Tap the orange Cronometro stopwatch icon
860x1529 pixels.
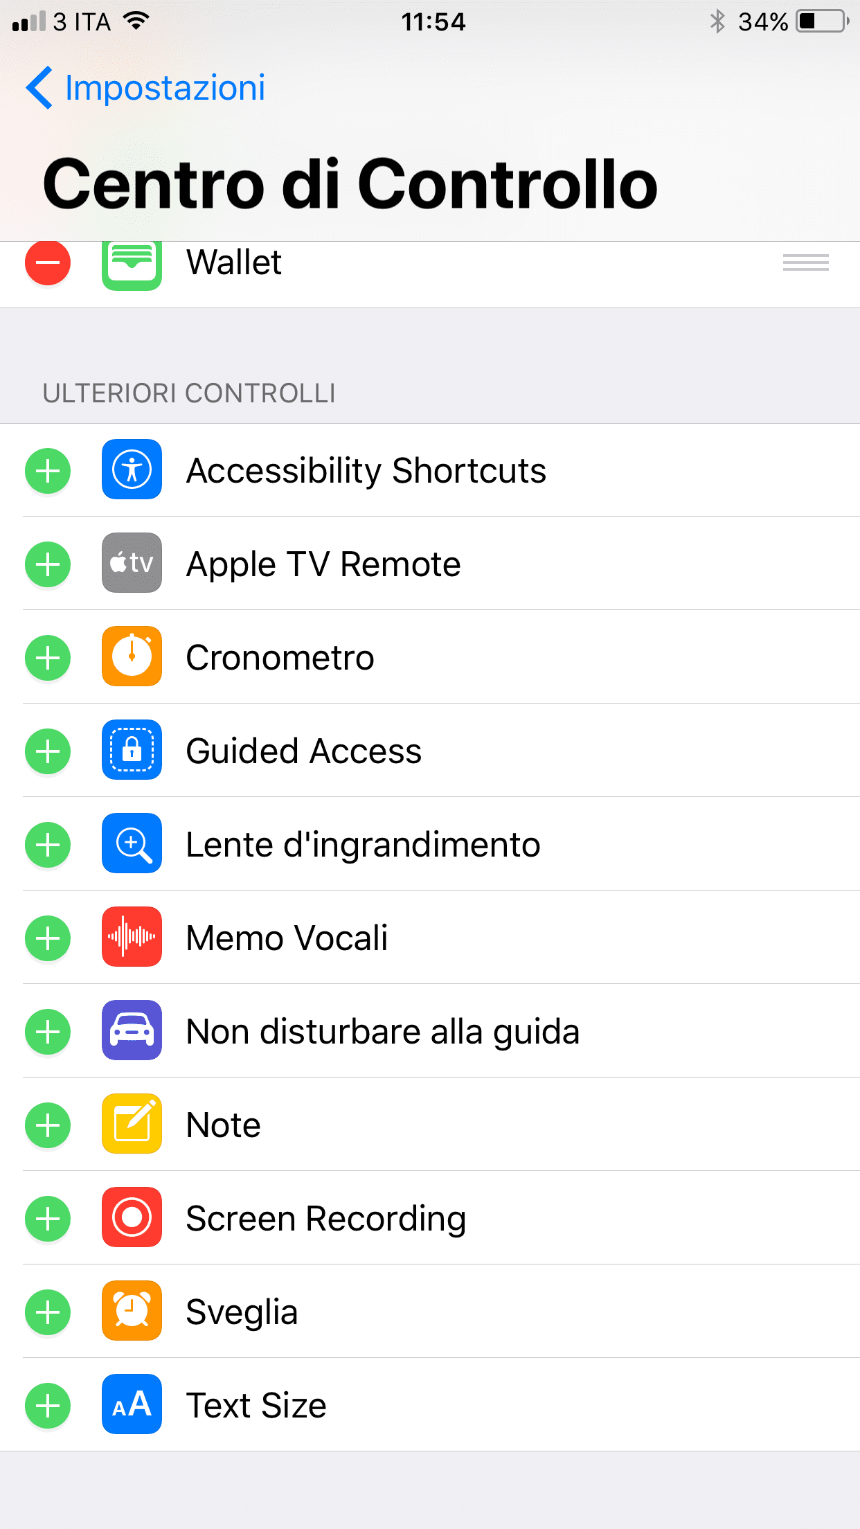(x=132, y=656)
